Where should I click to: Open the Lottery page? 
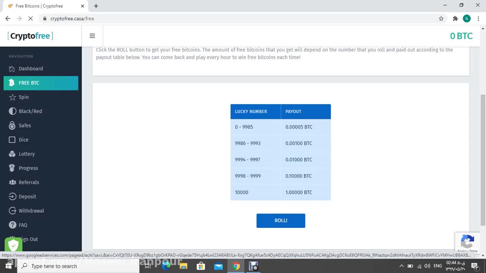pos(27,154)
